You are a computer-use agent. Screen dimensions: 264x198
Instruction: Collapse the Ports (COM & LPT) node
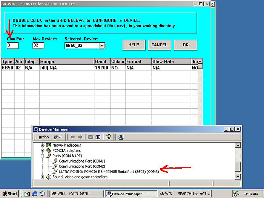[42, 156]
